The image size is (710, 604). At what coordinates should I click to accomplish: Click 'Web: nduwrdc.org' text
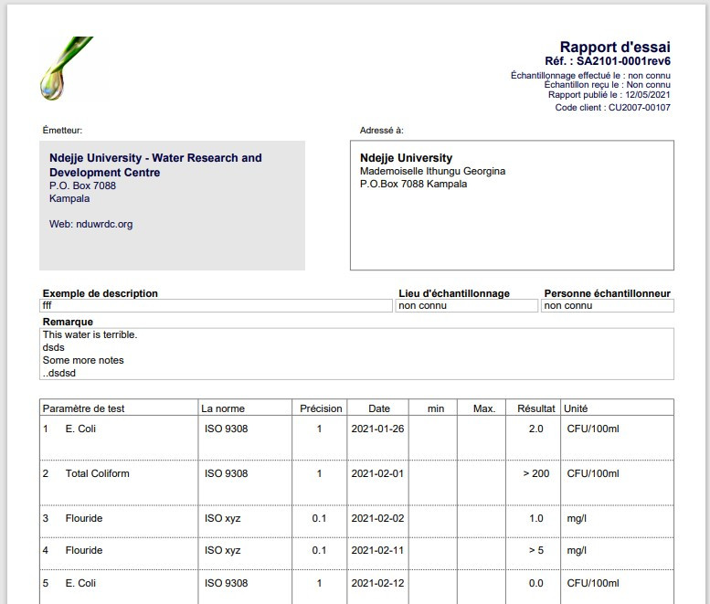91,224
